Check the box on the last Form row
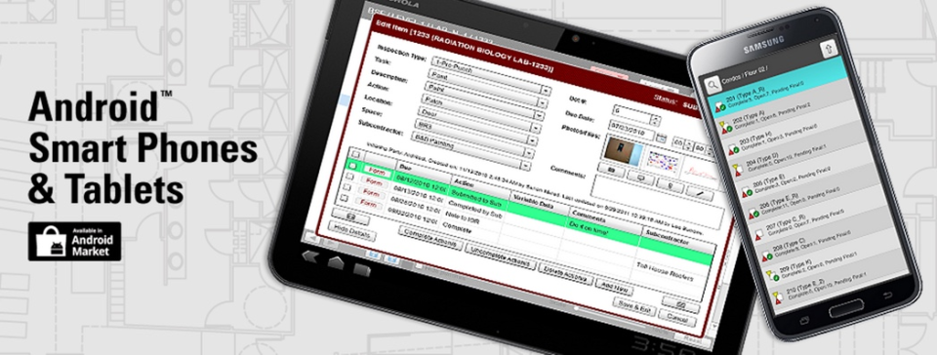 point(345,198)
